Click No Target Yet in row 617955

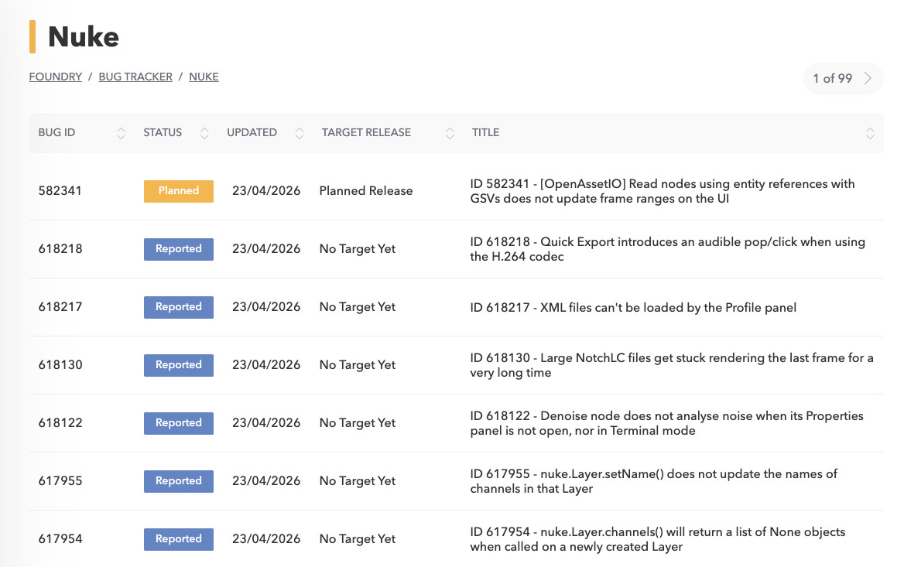358,481
